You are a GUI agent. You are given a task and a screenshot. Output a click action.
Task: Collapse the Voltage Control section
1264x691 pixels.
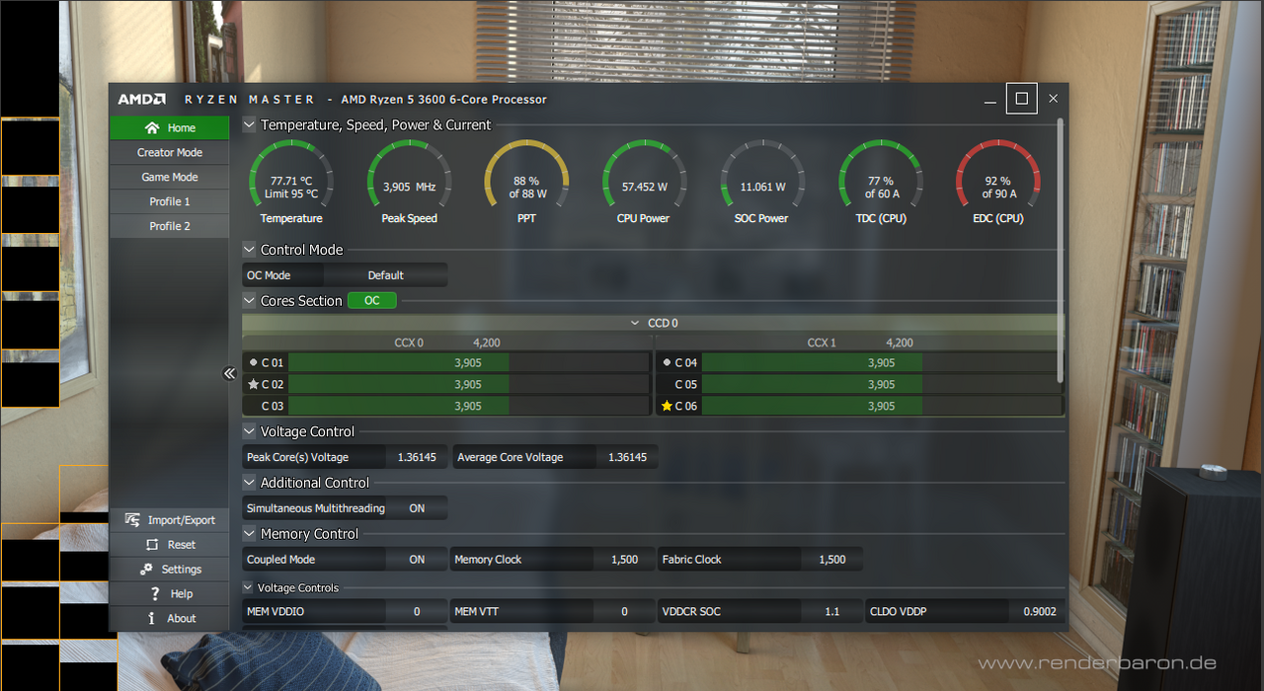(x=249, y=431)
